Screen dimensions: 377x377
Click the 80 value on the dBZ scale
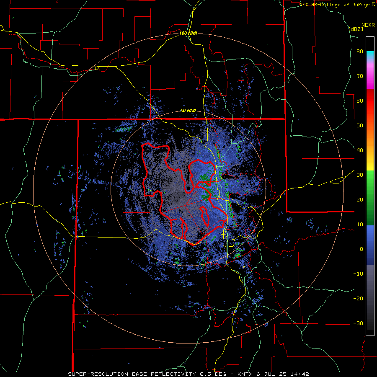click(x=360, y=52)
